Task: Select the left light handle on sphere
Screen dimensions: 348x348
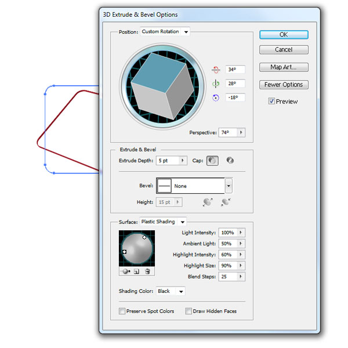Action: click(125, 252)
